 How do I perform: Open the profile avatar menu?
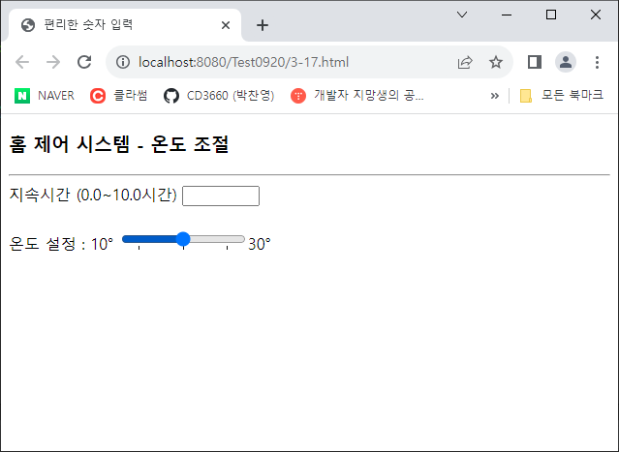566,62
